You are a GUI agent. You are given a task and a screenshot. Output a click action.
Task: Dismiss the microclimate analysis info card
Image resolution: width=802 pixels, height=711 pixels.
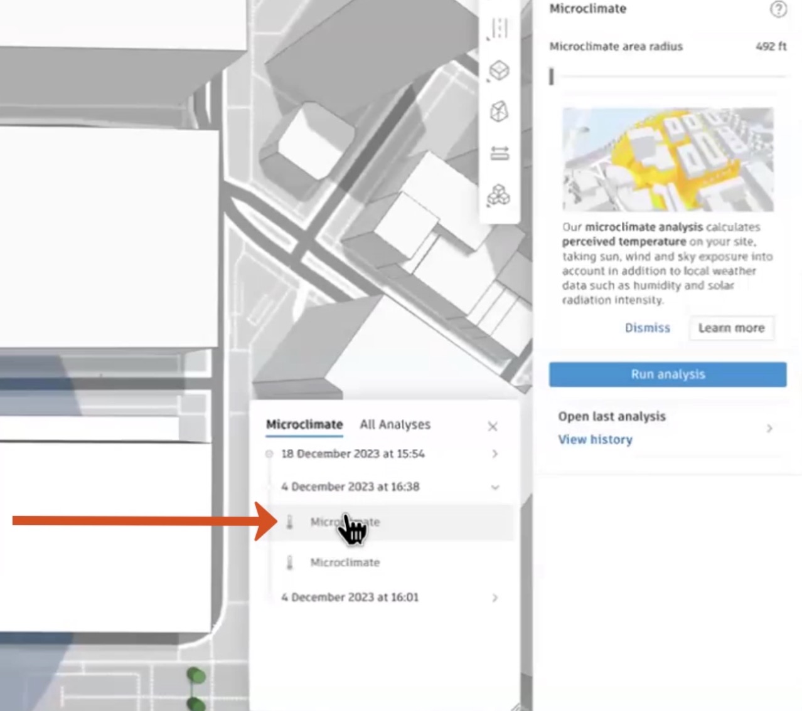click(647, 328)
